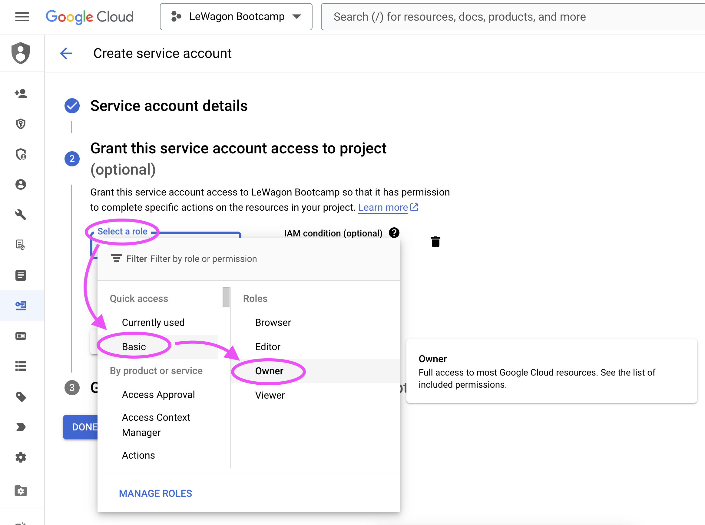Open the person-circle sidebar icon
Screen dimensions: 705x525
click(x=21, y=184)
